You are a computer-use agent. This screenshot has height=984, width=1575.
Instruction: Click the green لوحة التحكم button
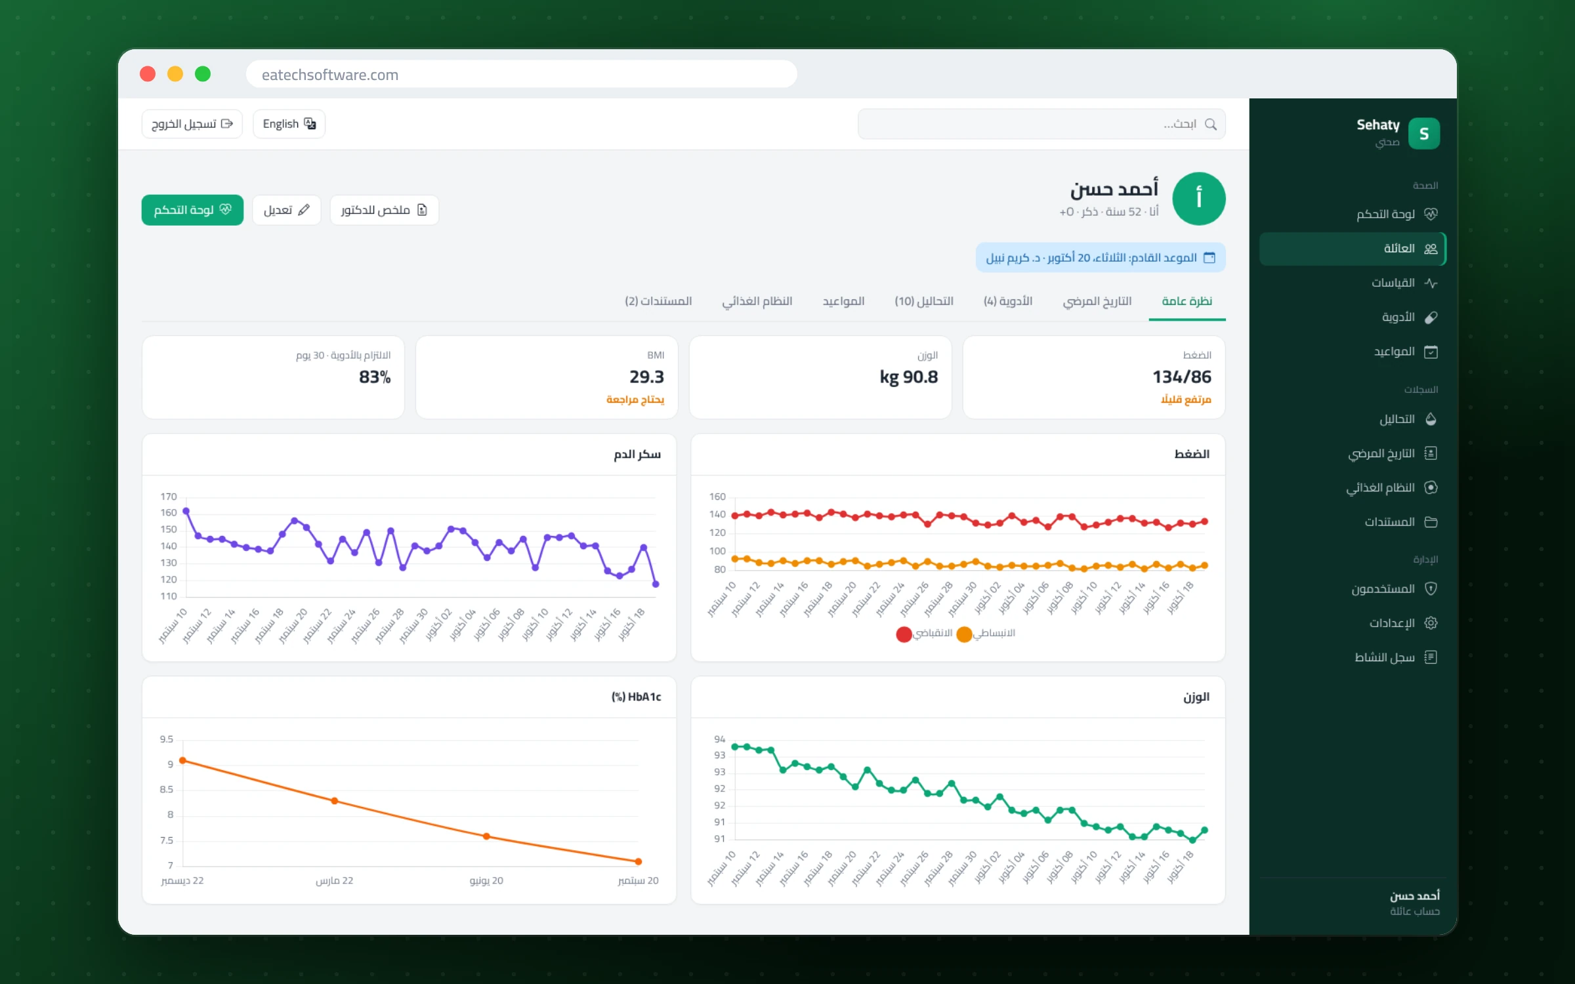pos(192,210)
